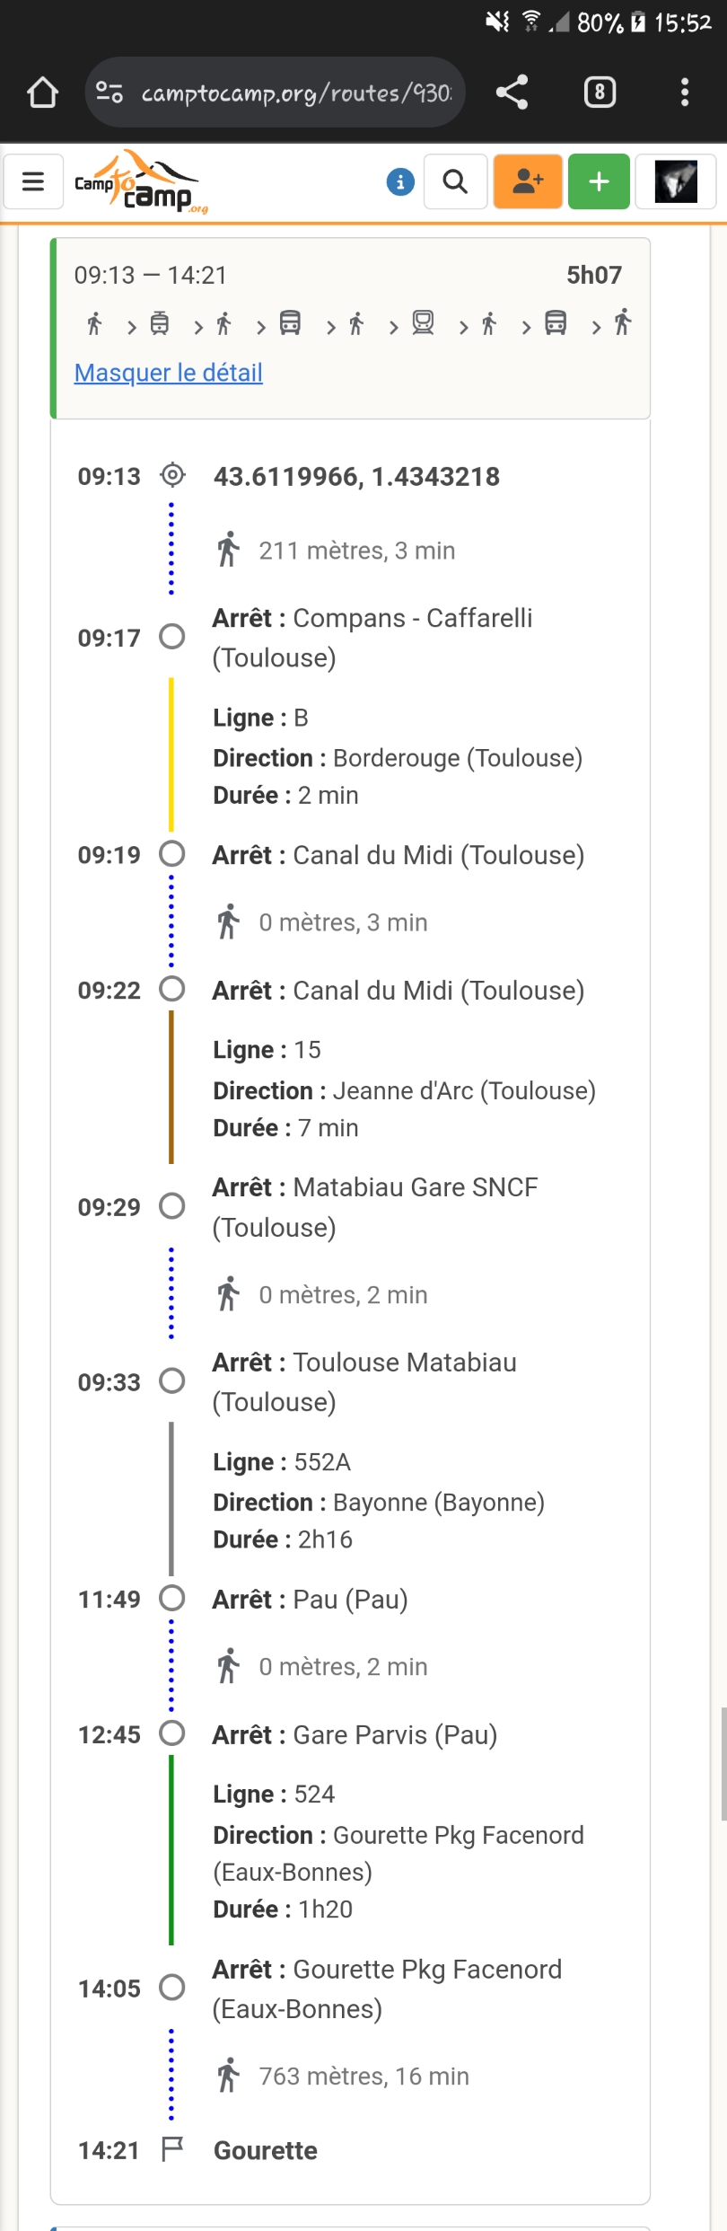Open the tab switcher showing 8 tabs

(600, 92)
